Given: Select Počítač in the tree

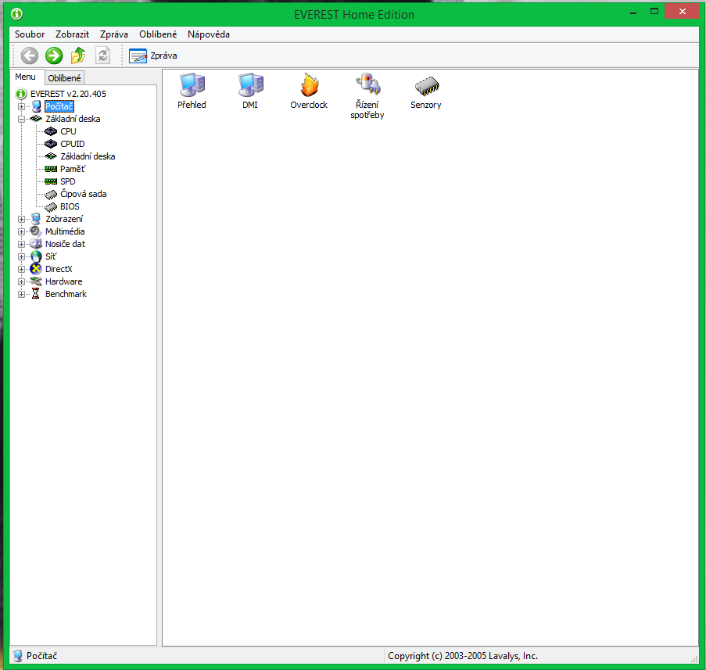Looking at the screenshot, I should (59, 106).
